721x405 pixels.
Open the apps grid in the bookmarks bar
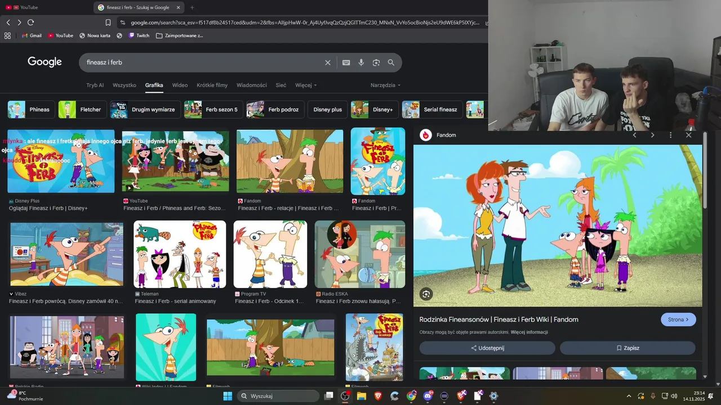pyautogui.click(x=7, y=35)
